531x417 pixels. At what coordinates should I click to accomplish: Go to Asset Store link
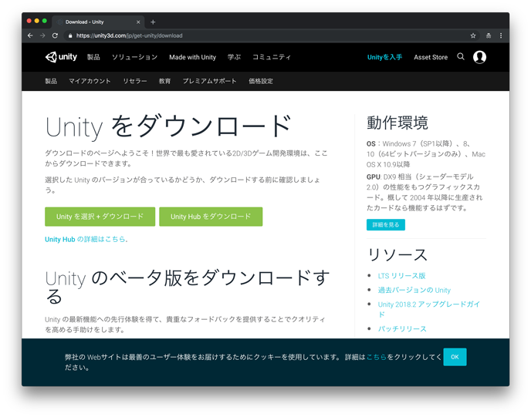coord(431,57)
